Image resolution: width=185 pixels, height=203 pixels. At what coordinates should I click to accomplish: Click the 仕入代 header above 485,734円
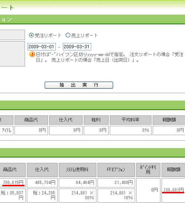[x=42, y=170]
